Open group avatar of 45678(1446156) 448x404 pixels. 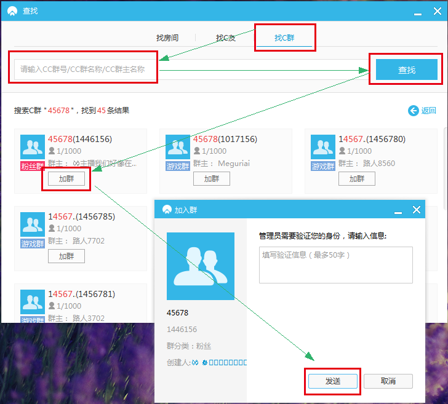coord(32,147)
